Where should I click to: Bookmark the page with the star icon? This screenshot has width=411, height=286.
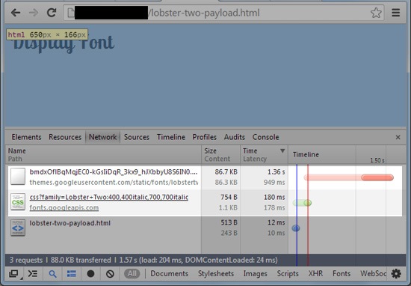click(376, 13)
